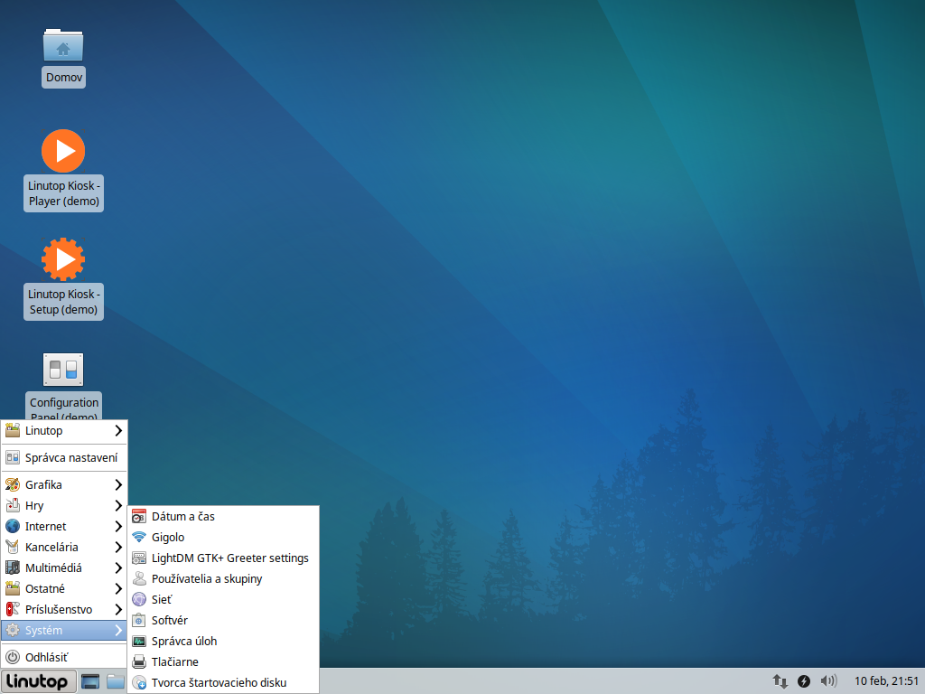
Task: Open LightDM GTK+ Greeter settings
Action: tap(224, 558)
